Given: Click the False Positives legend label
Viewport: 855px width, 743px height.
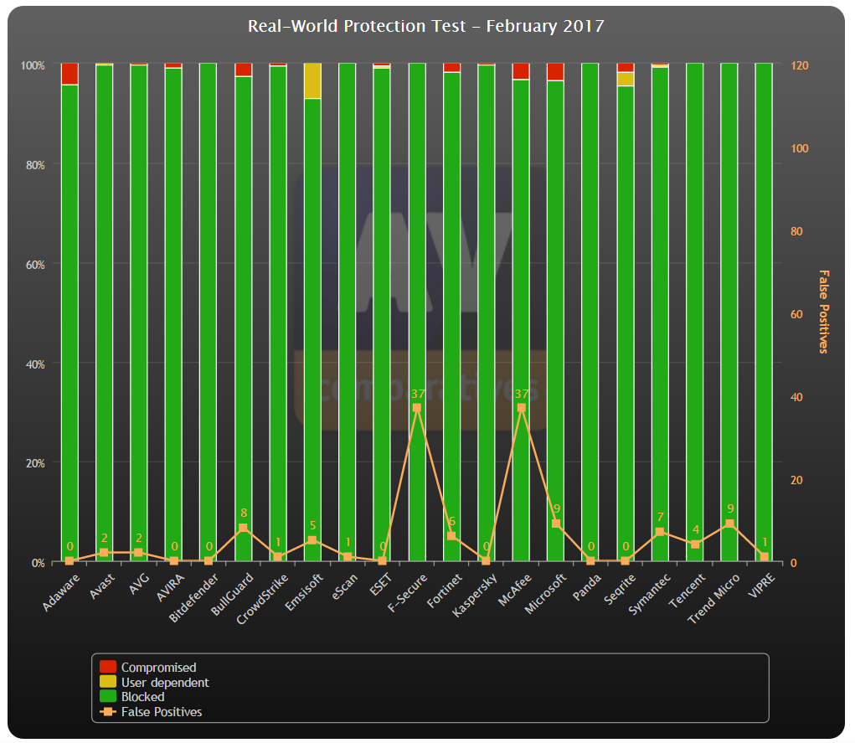Looking at the screenshot, I should [x=162, y=711].
